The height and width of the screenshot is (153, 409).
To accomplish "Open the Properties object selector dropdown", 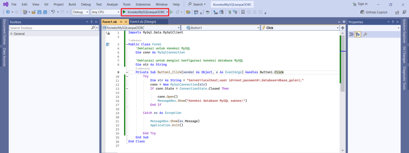I will tap(374, 28).
